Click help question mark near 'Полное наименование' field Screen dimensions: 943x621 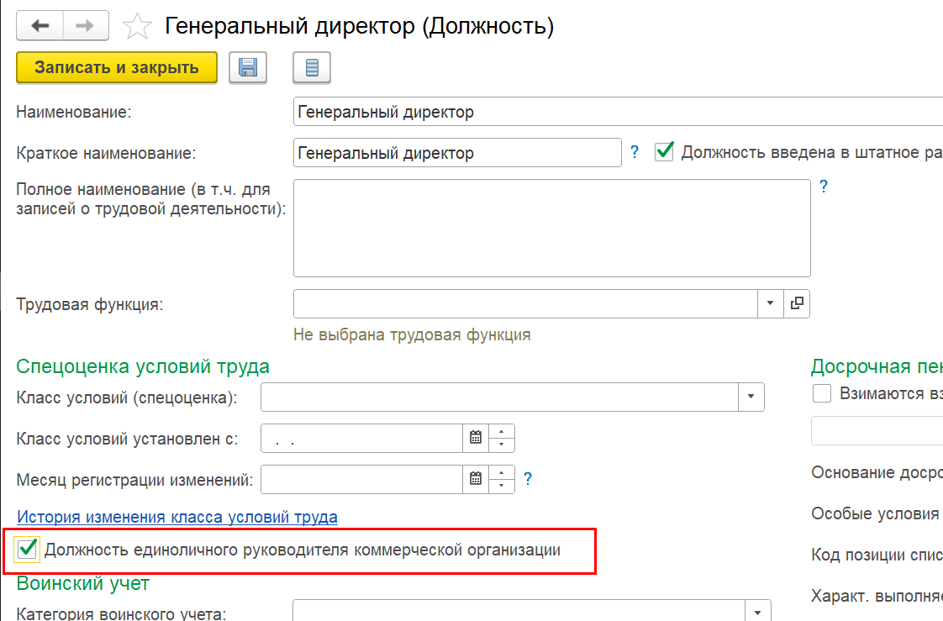point(824,187)
